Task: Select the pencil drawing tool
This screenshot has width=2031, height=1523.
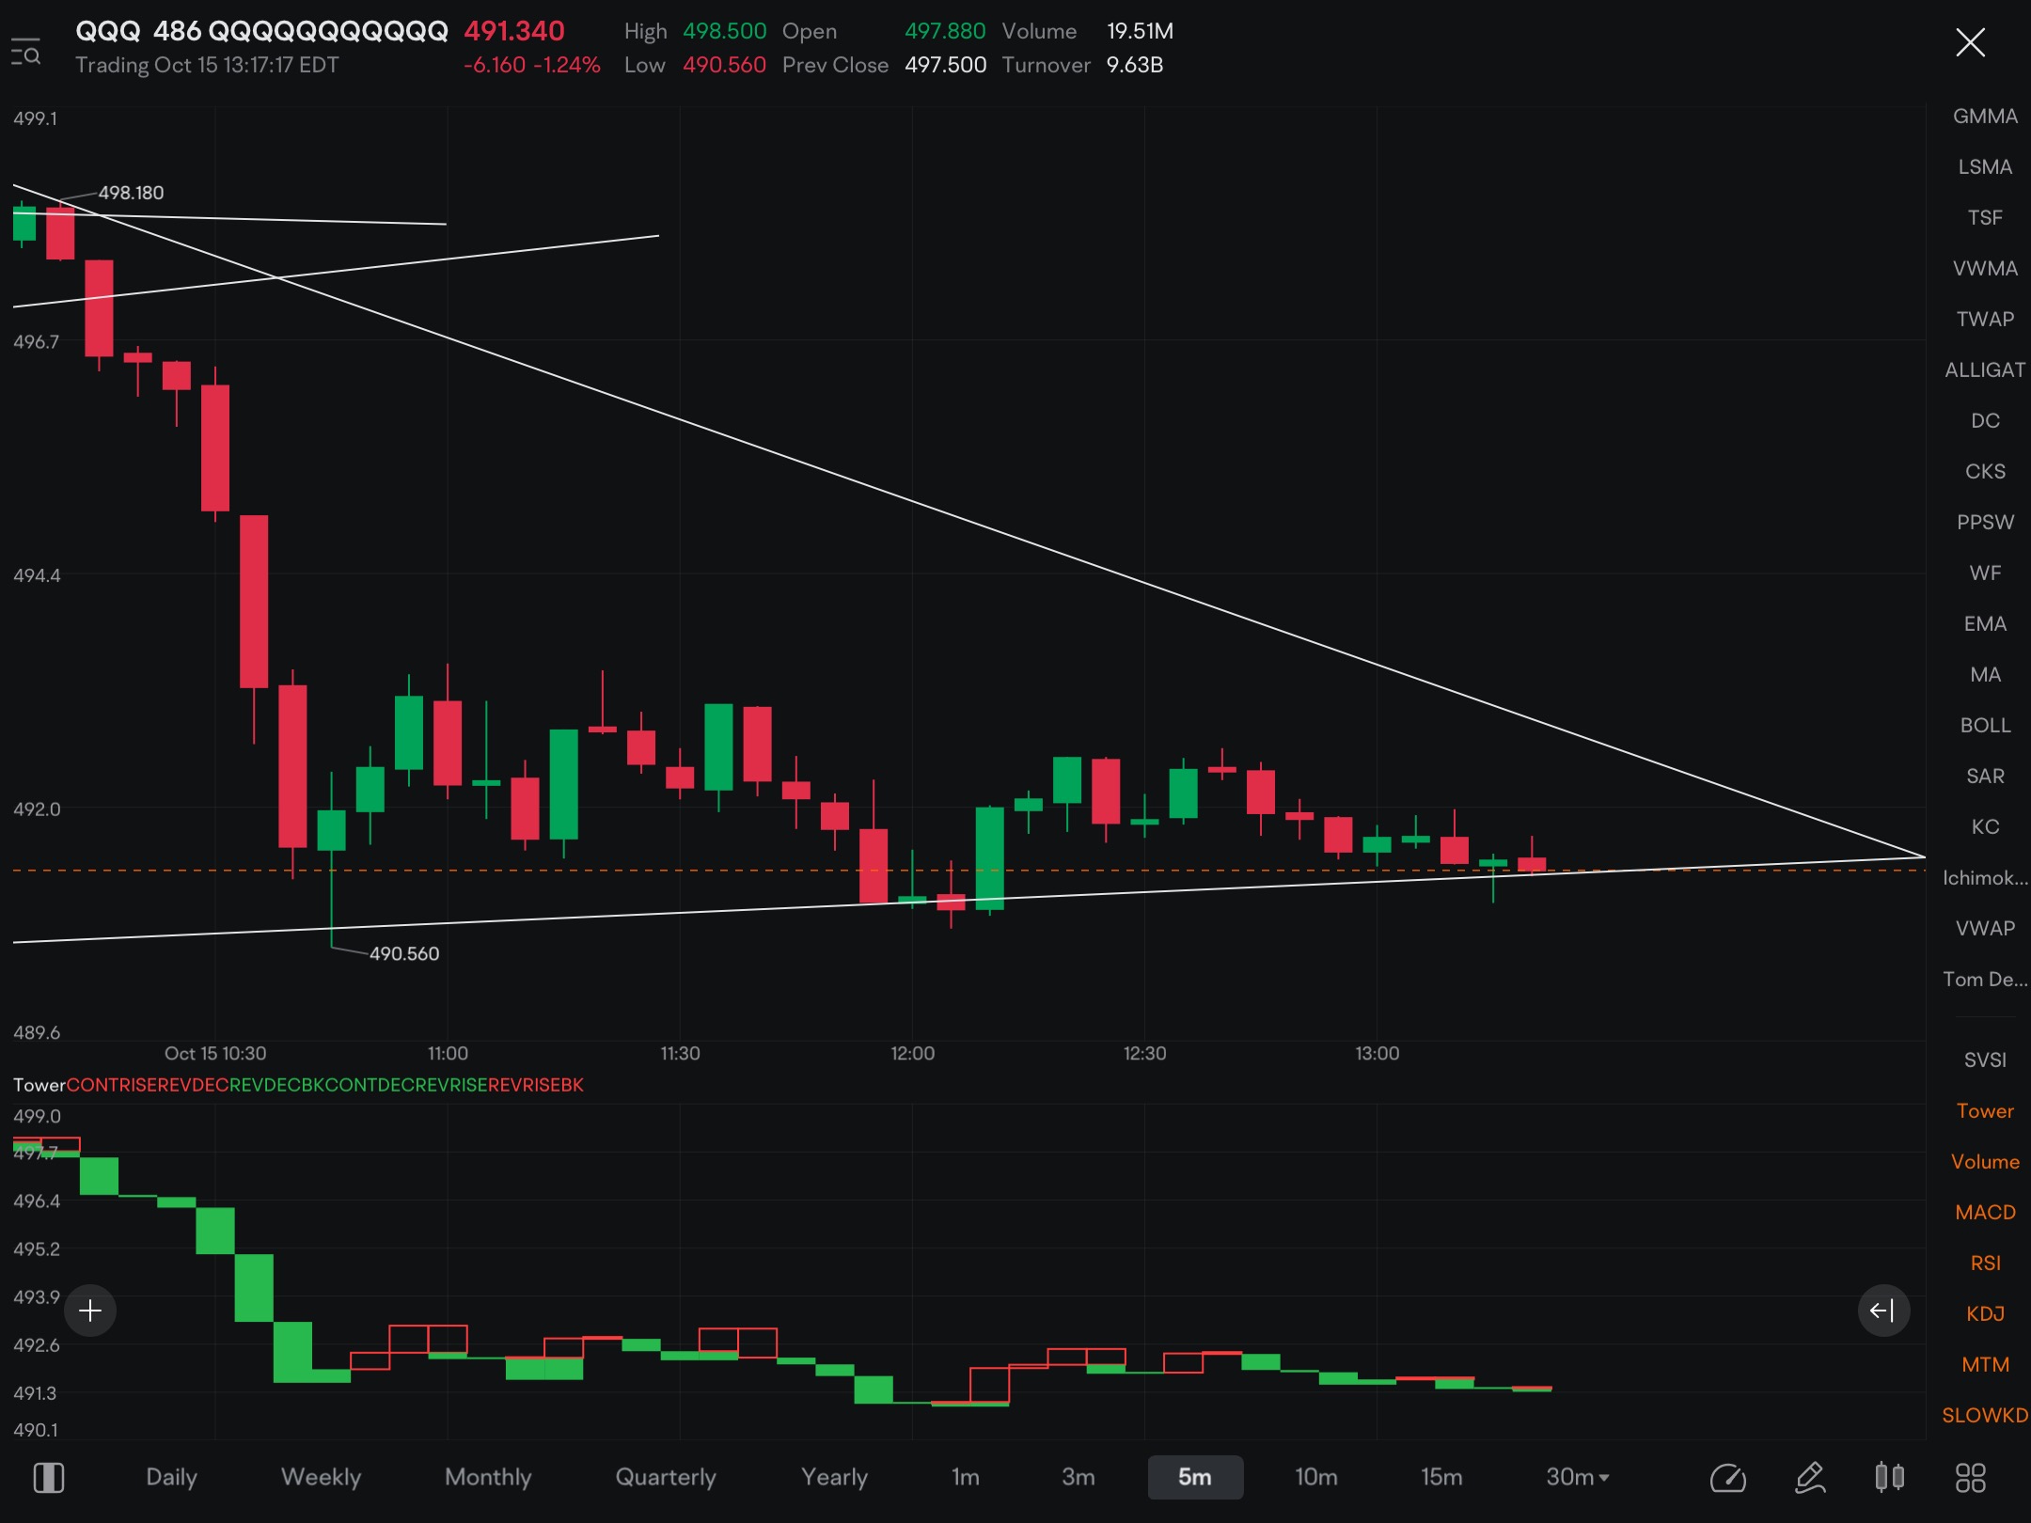Action: (1809, 1477)
